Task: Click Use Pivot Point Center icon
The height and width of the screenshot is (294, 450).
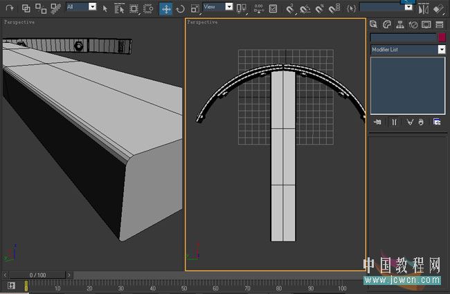Action: [241, 9]
